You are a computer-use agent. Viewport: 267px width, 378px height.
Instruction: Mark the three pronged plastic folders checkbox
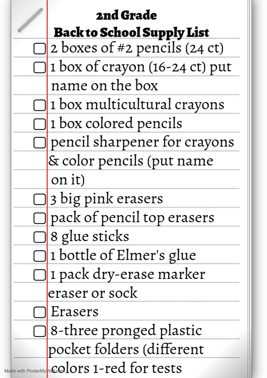pyautogui.click(x=39, y=331)
